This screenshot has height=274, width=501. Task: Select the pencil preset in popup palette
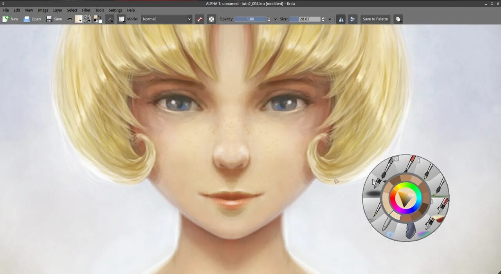point(377,209)
